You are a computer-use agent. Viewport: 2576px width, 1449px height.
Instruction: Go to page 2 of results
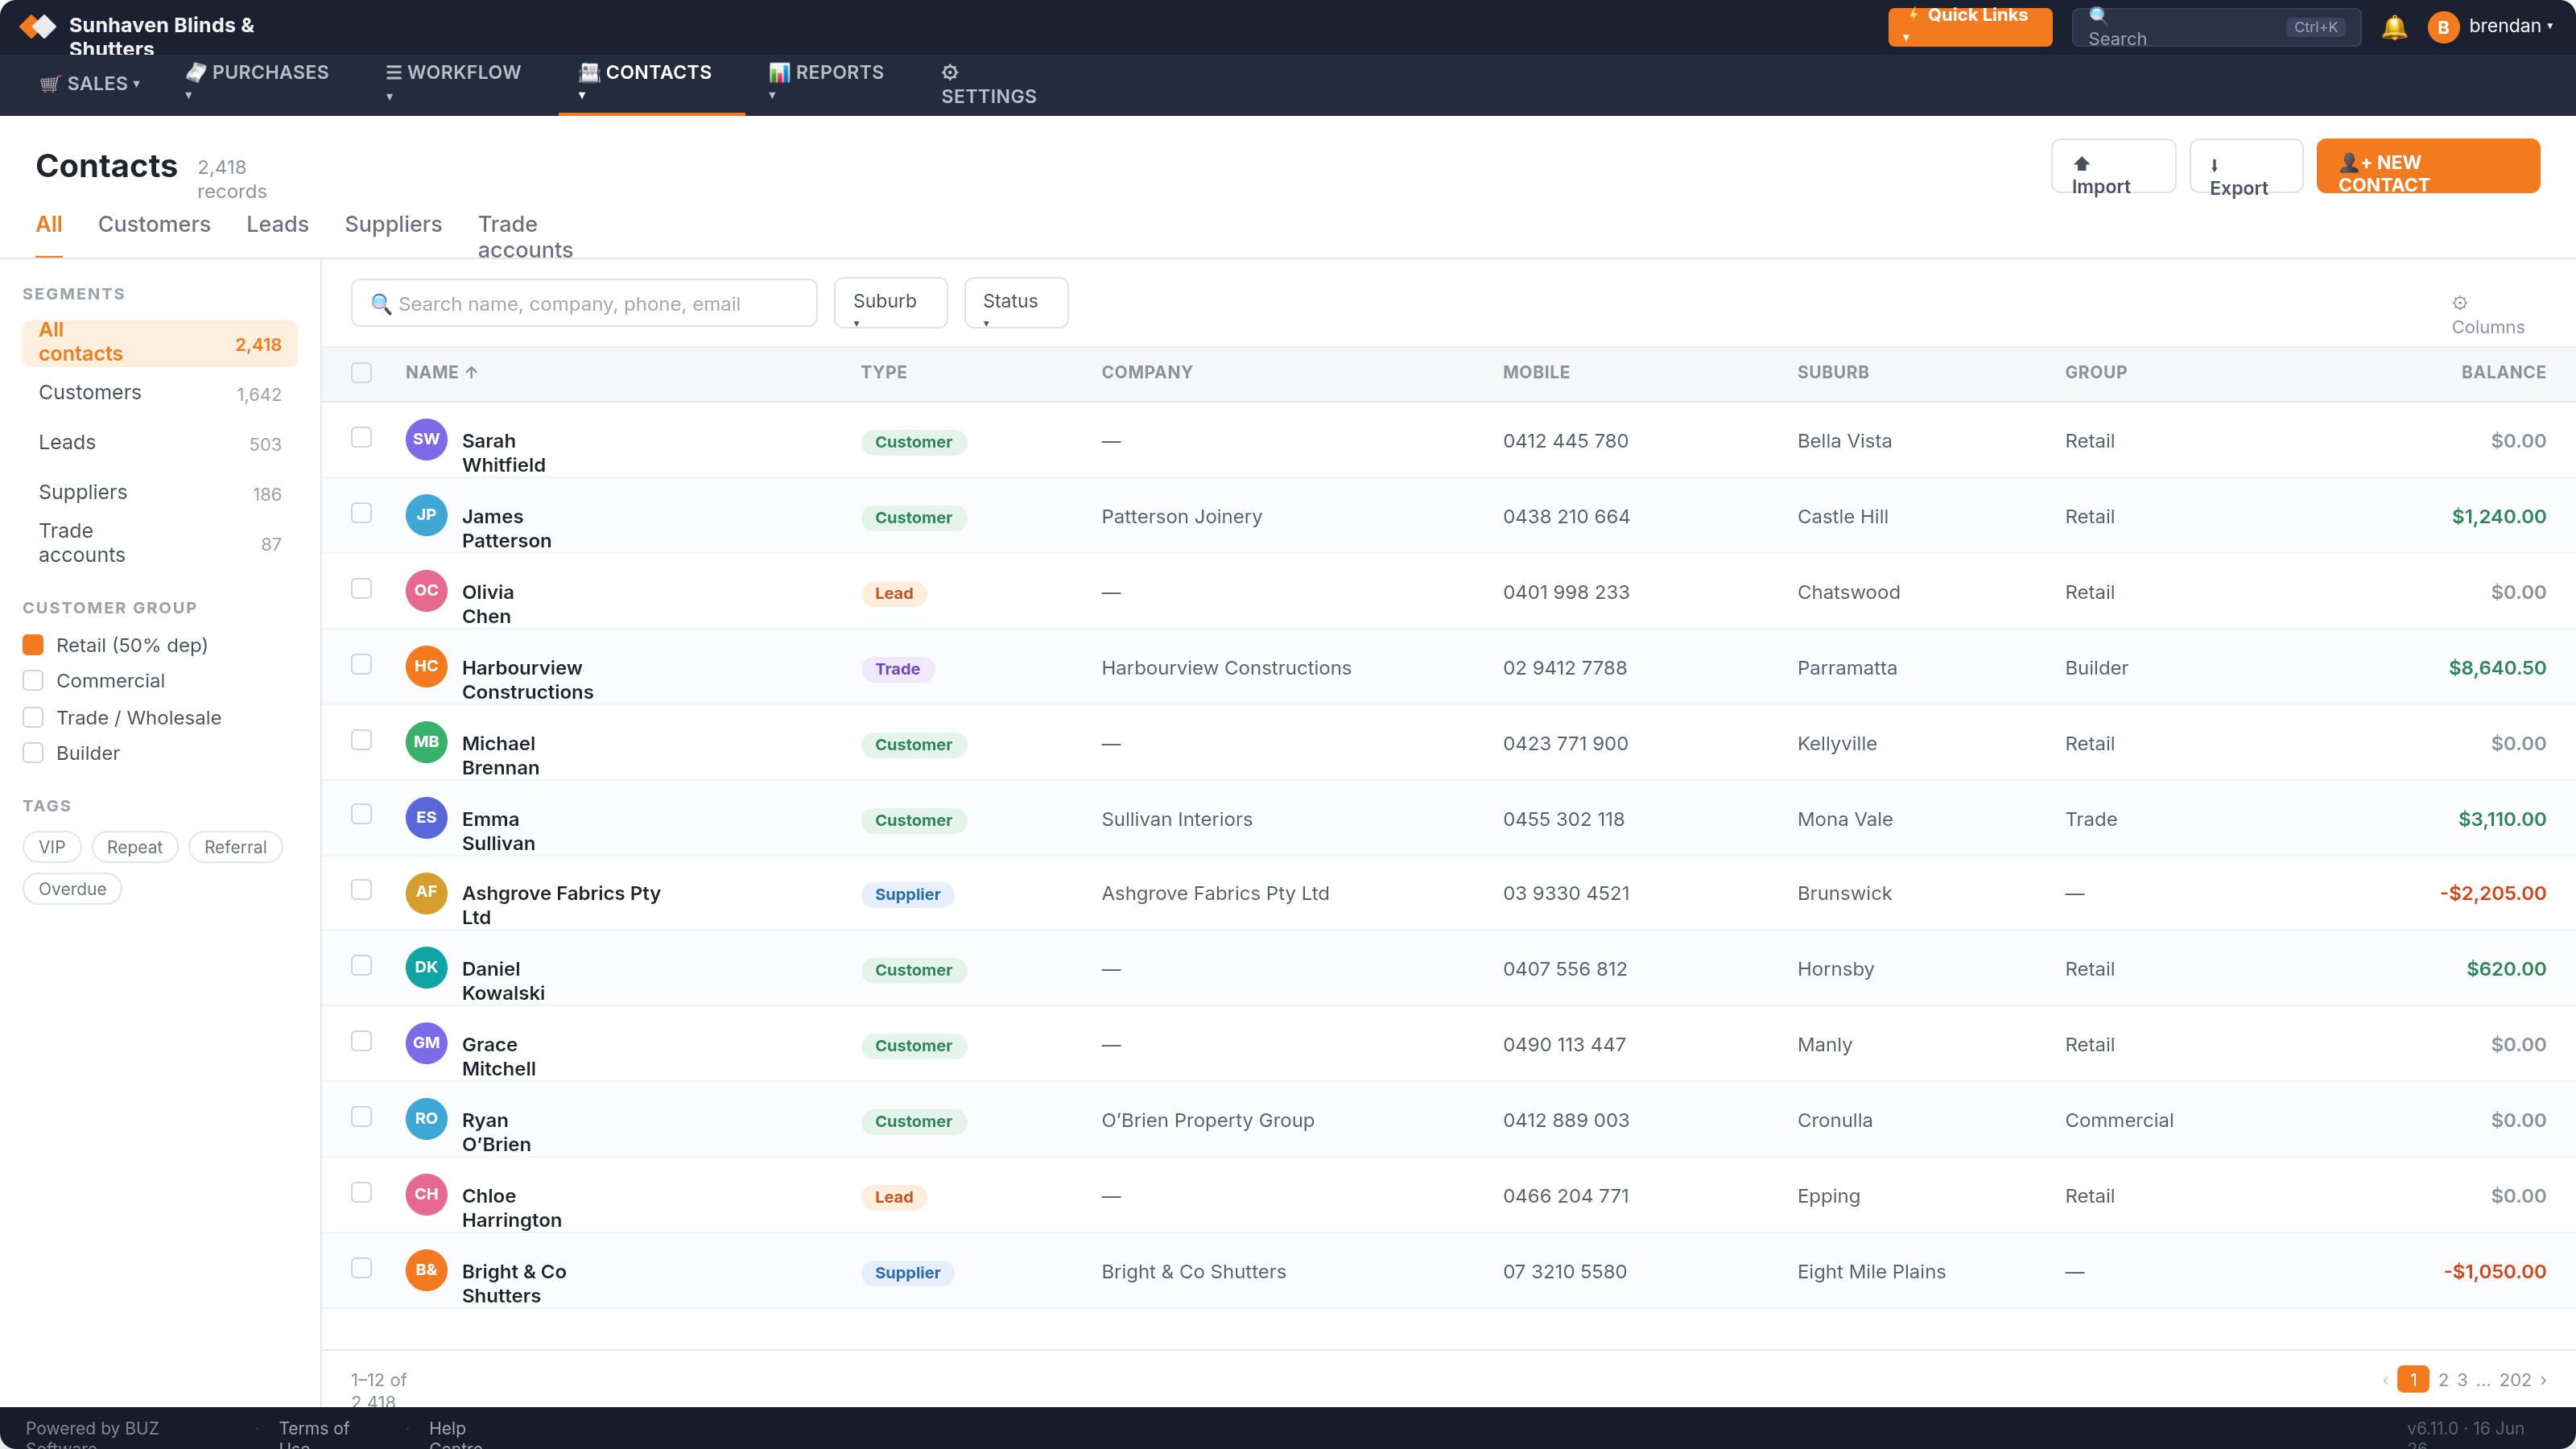pos(2443,1380)
